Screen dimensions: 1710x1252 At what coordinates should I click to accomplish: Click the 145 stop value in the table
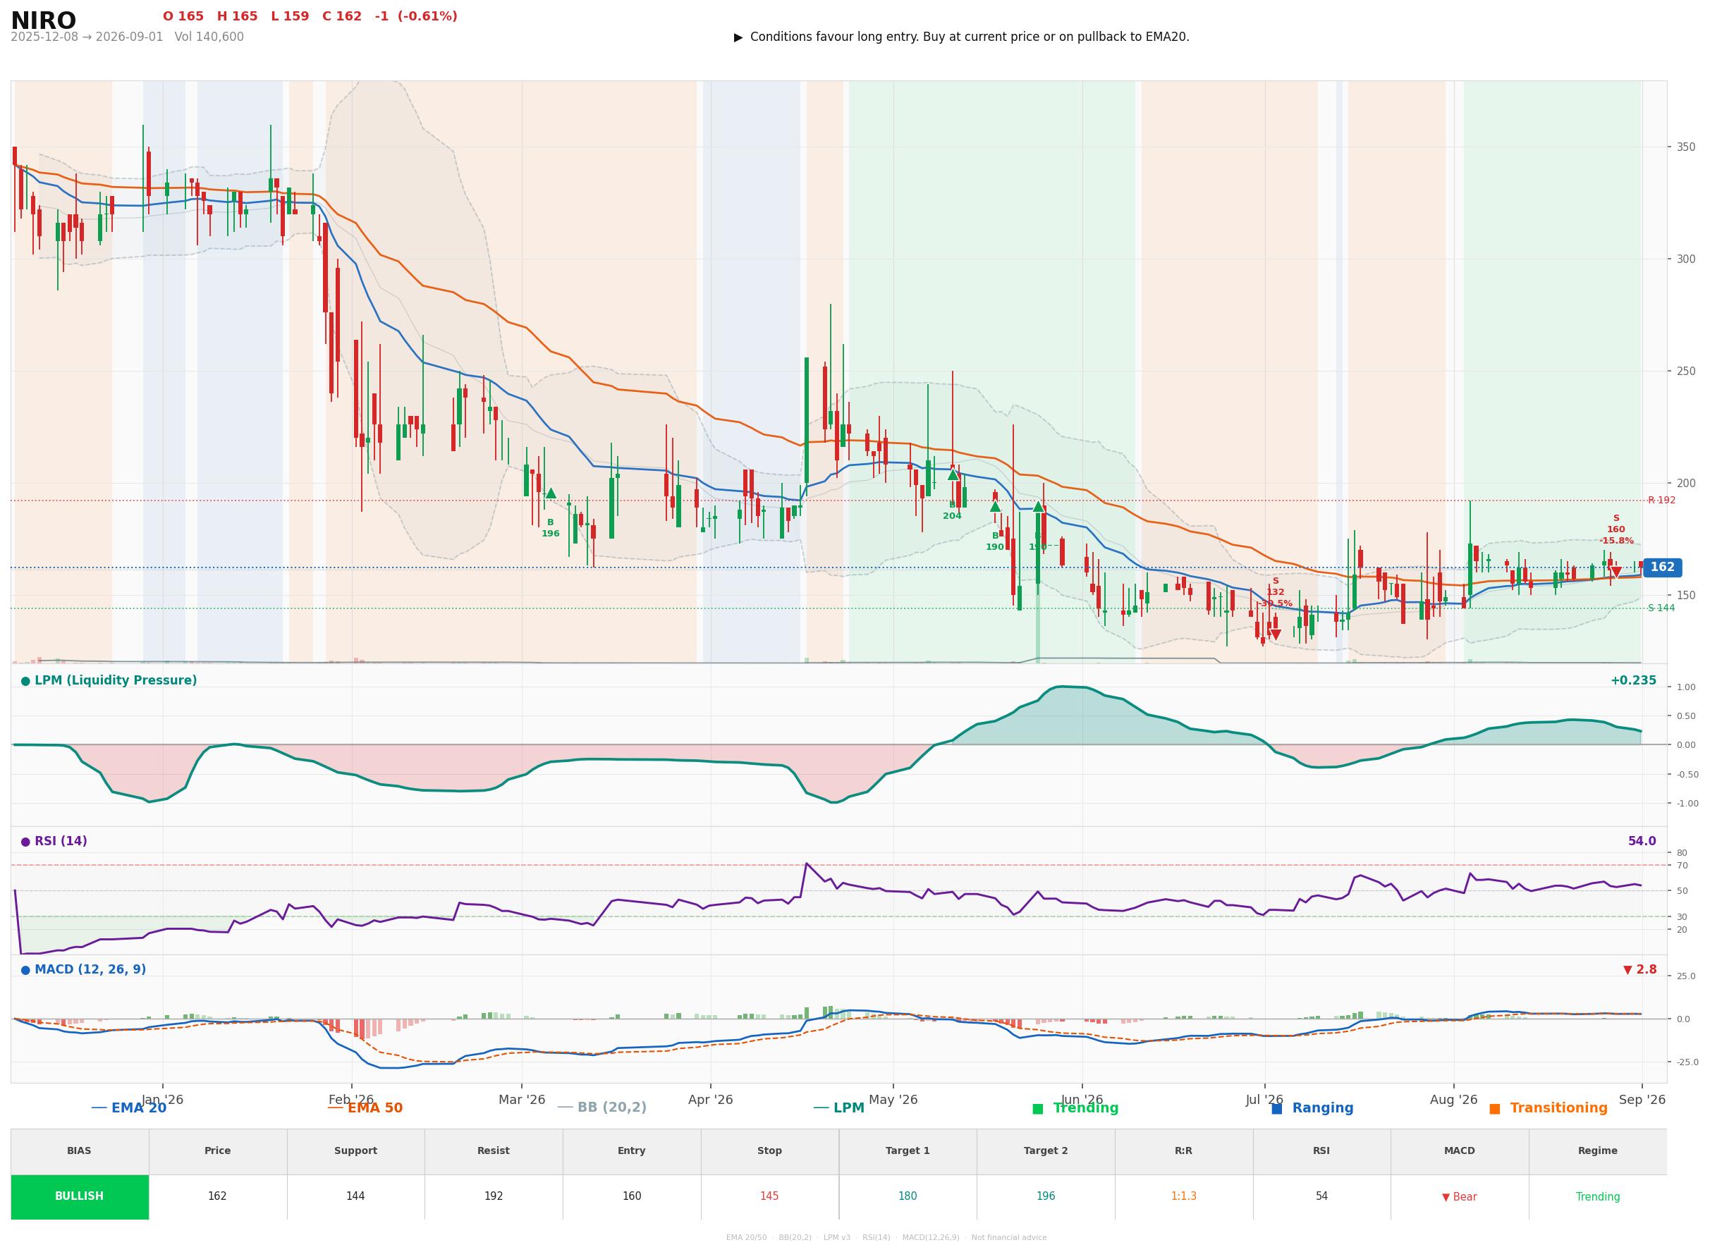tap(769, 1197)
